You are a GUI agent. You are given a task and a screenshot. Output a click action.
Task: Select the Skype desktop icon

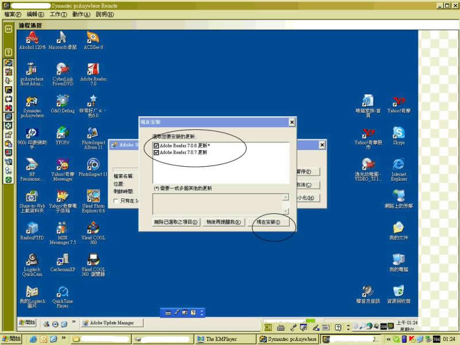[x=398, y=136]
